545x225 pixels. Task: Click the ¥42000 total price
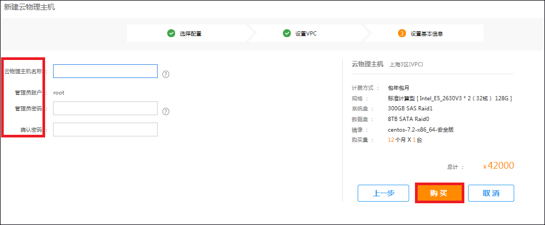click(x=498, y=166)
